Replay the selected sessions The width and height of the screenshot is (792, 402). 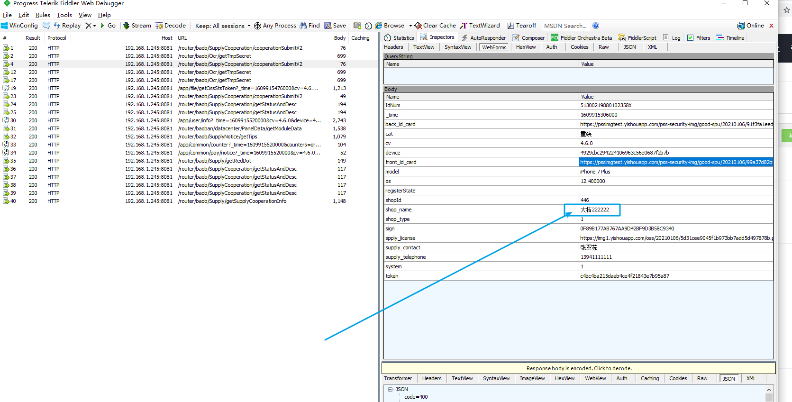tap(67, 26)
